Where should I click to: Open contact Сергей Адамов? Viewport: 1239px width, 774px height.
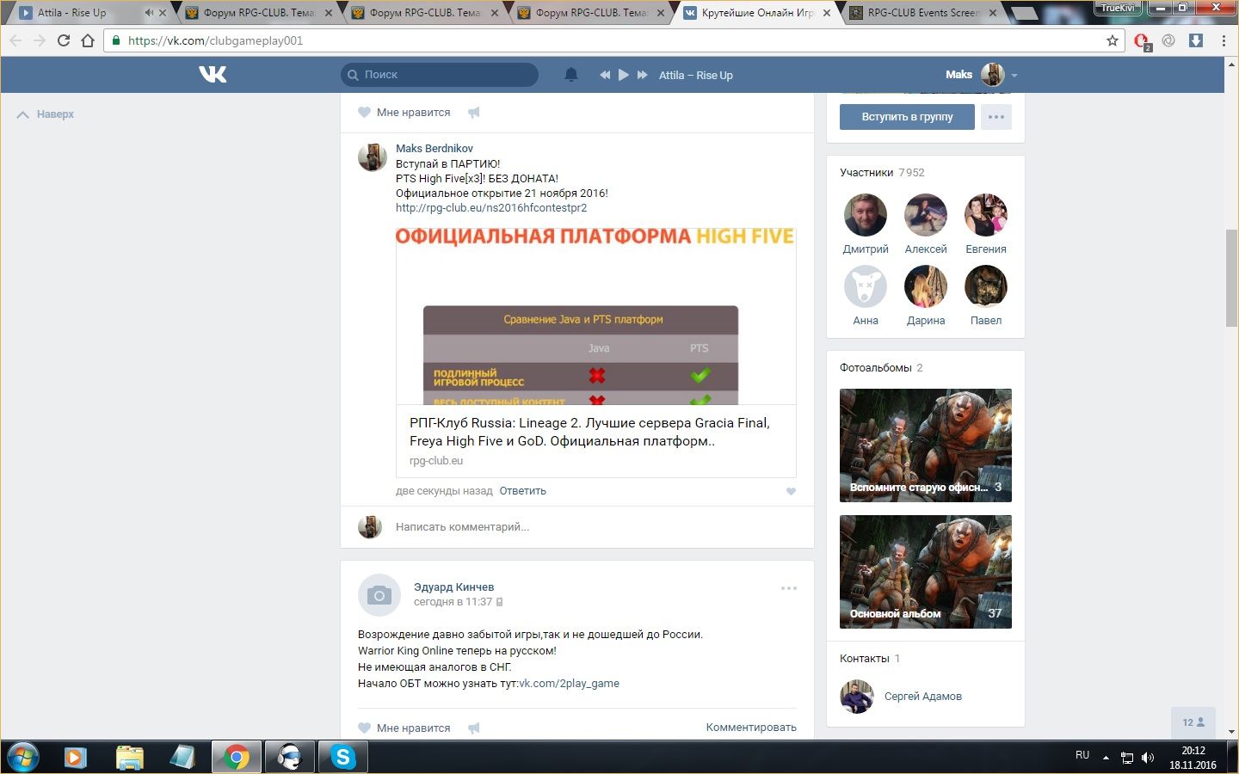tap(923, 697)
